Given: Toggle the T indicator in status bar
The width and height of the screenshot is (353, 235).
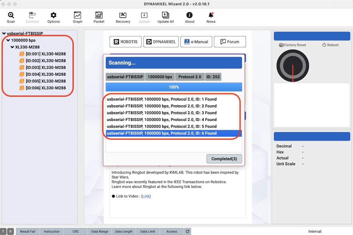Looking at the screenshot, I should coord(4,231).
